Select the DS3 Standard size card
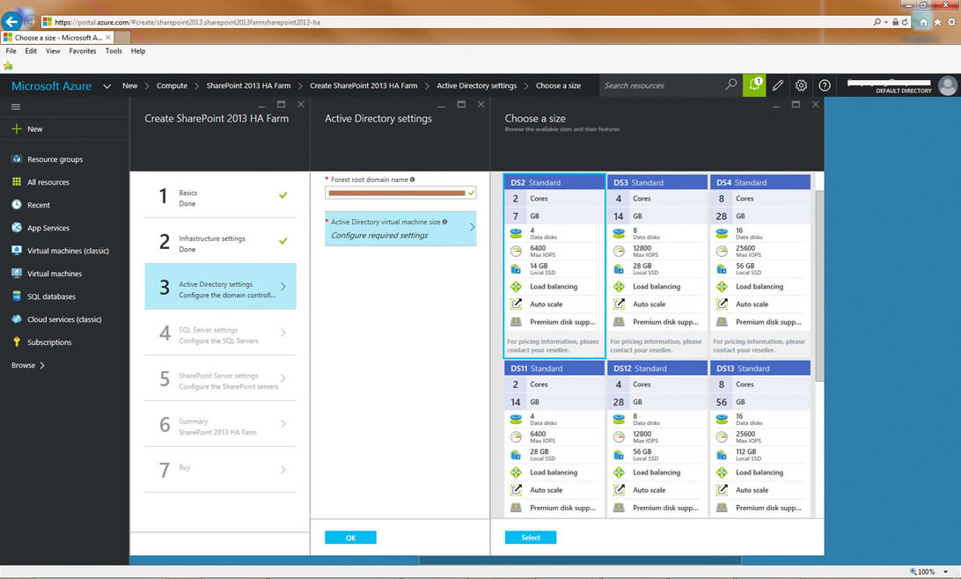The width and height of the screenshot is (961, 579). tap(657, 264)
